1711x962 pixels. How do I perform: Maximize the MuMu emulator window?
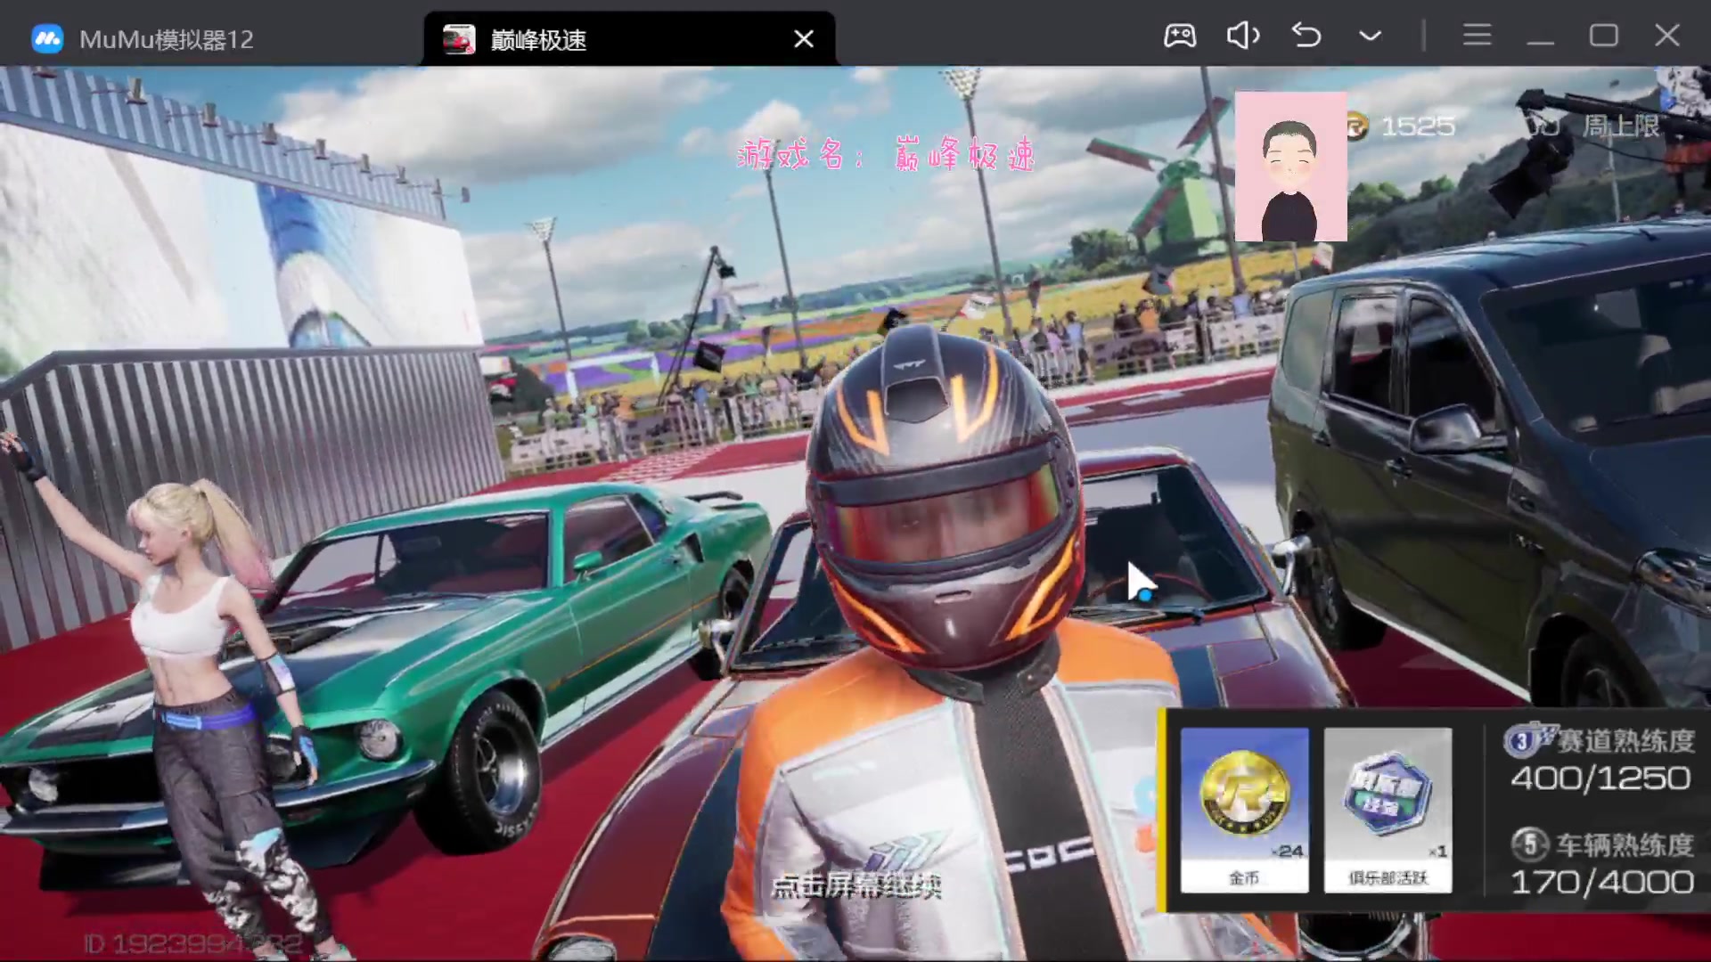[x=1604, y=36]
